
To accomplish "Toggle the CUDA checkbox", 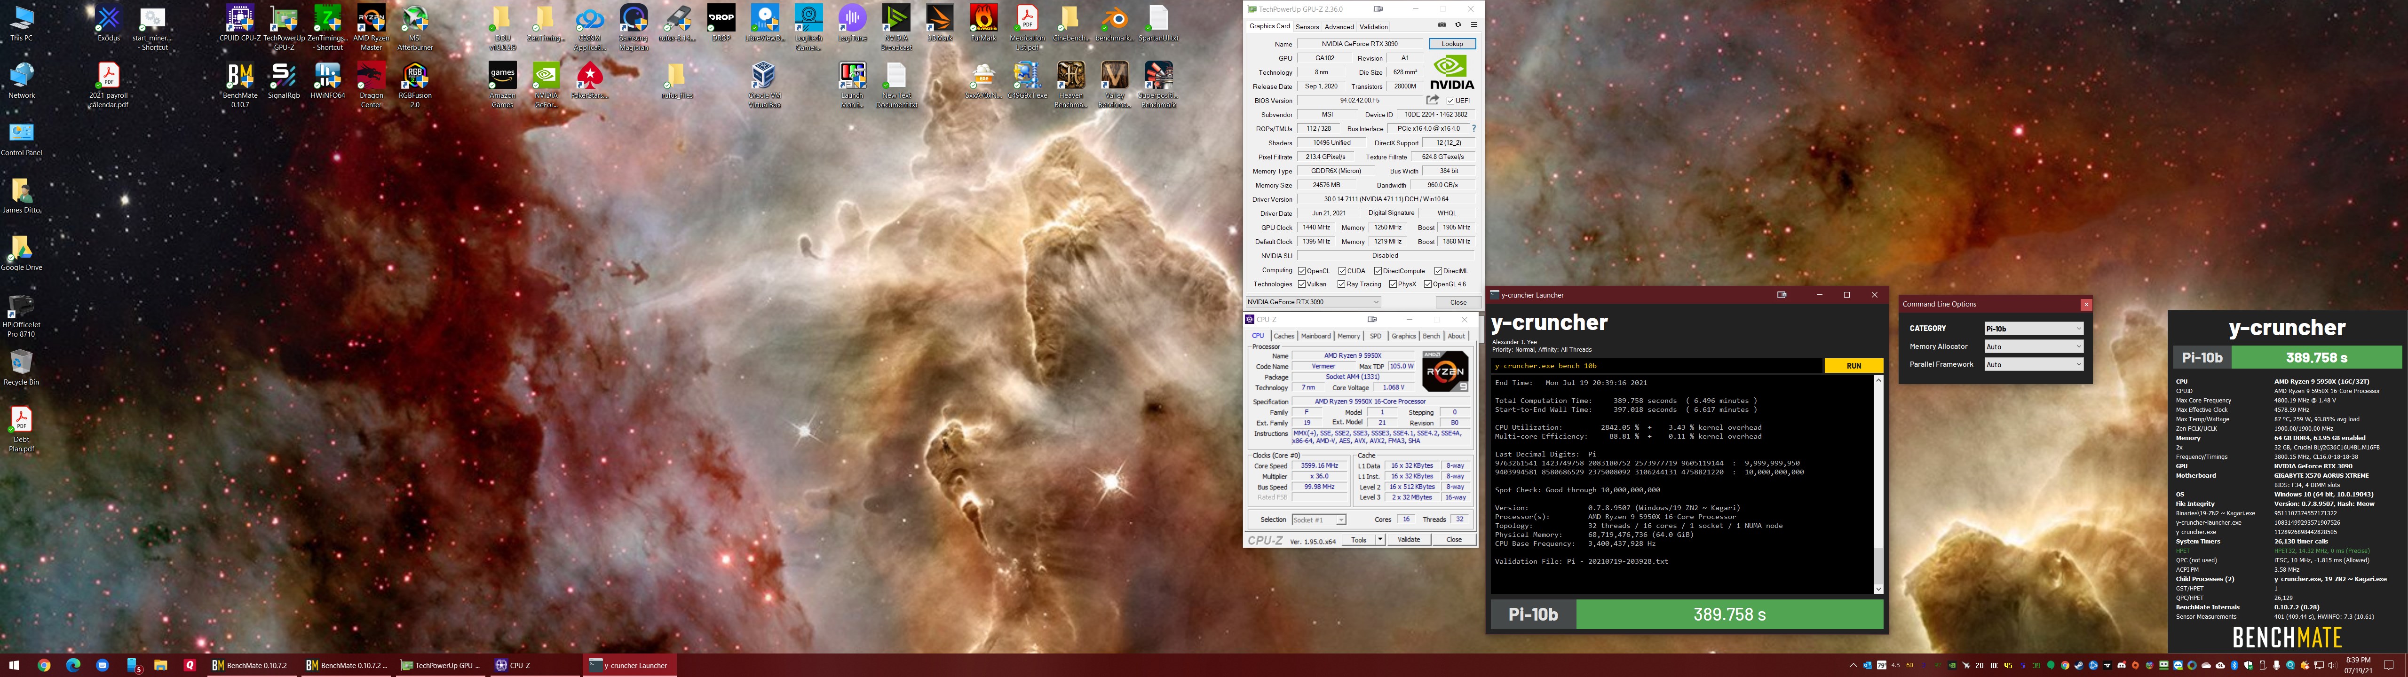I will click(1341, 271).
